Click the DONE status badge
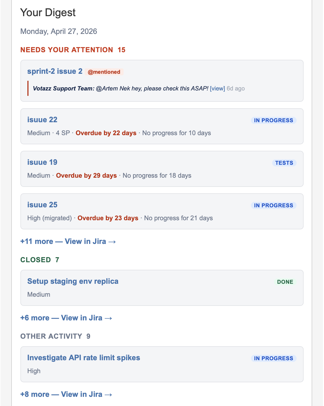Image resolution: width=324 pixels, height=406 pixels. [285, 282]
